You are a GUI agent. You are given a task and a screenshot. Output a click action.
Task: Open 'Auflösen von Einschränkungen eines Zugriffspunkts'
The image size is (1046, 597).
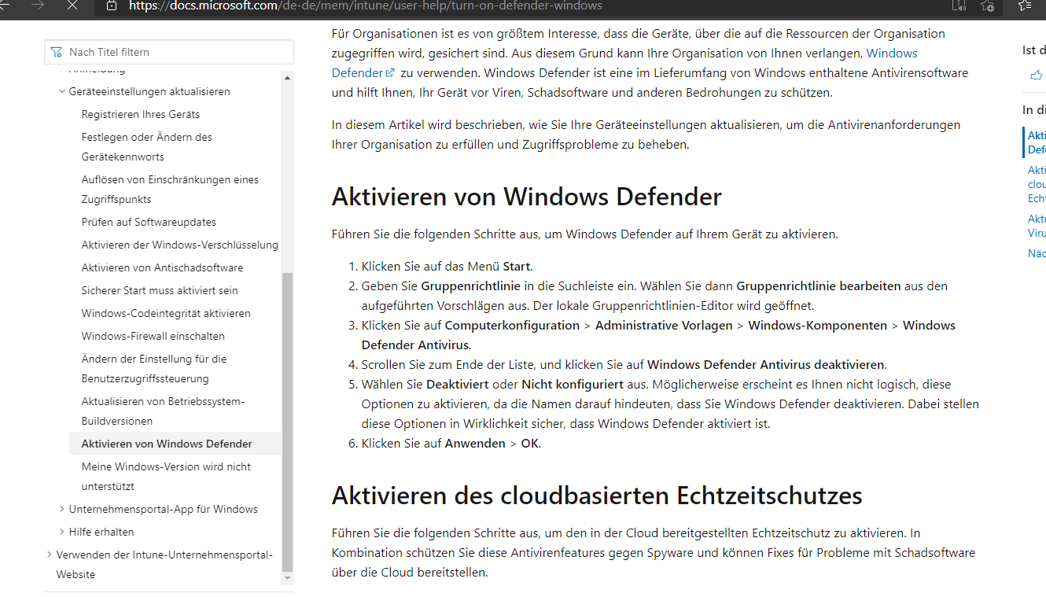(x=170, y=189)
